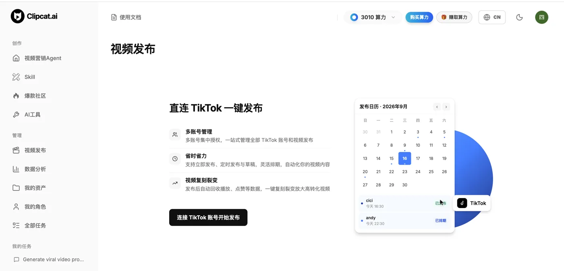The height and width of the screenshot is (271, 564).
Task: Click the chat icon beside Generate viral video
Action: point(16,259)
